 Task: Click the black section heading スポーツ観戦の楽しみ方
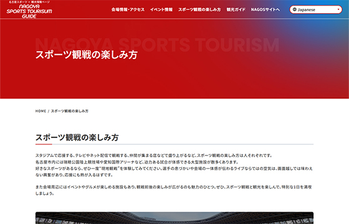(77, 138)
